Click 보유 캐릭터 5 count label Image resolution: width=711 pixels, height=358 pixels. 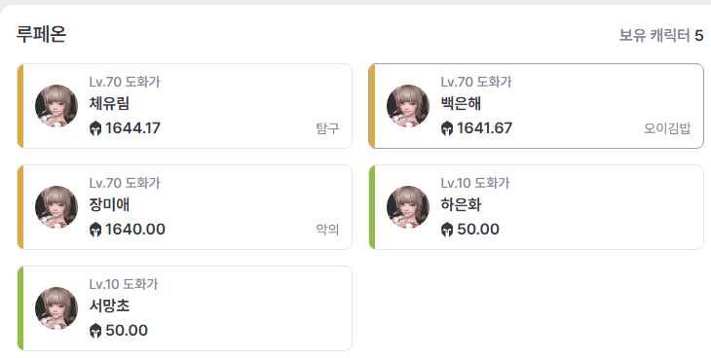(x=661, y=35)
